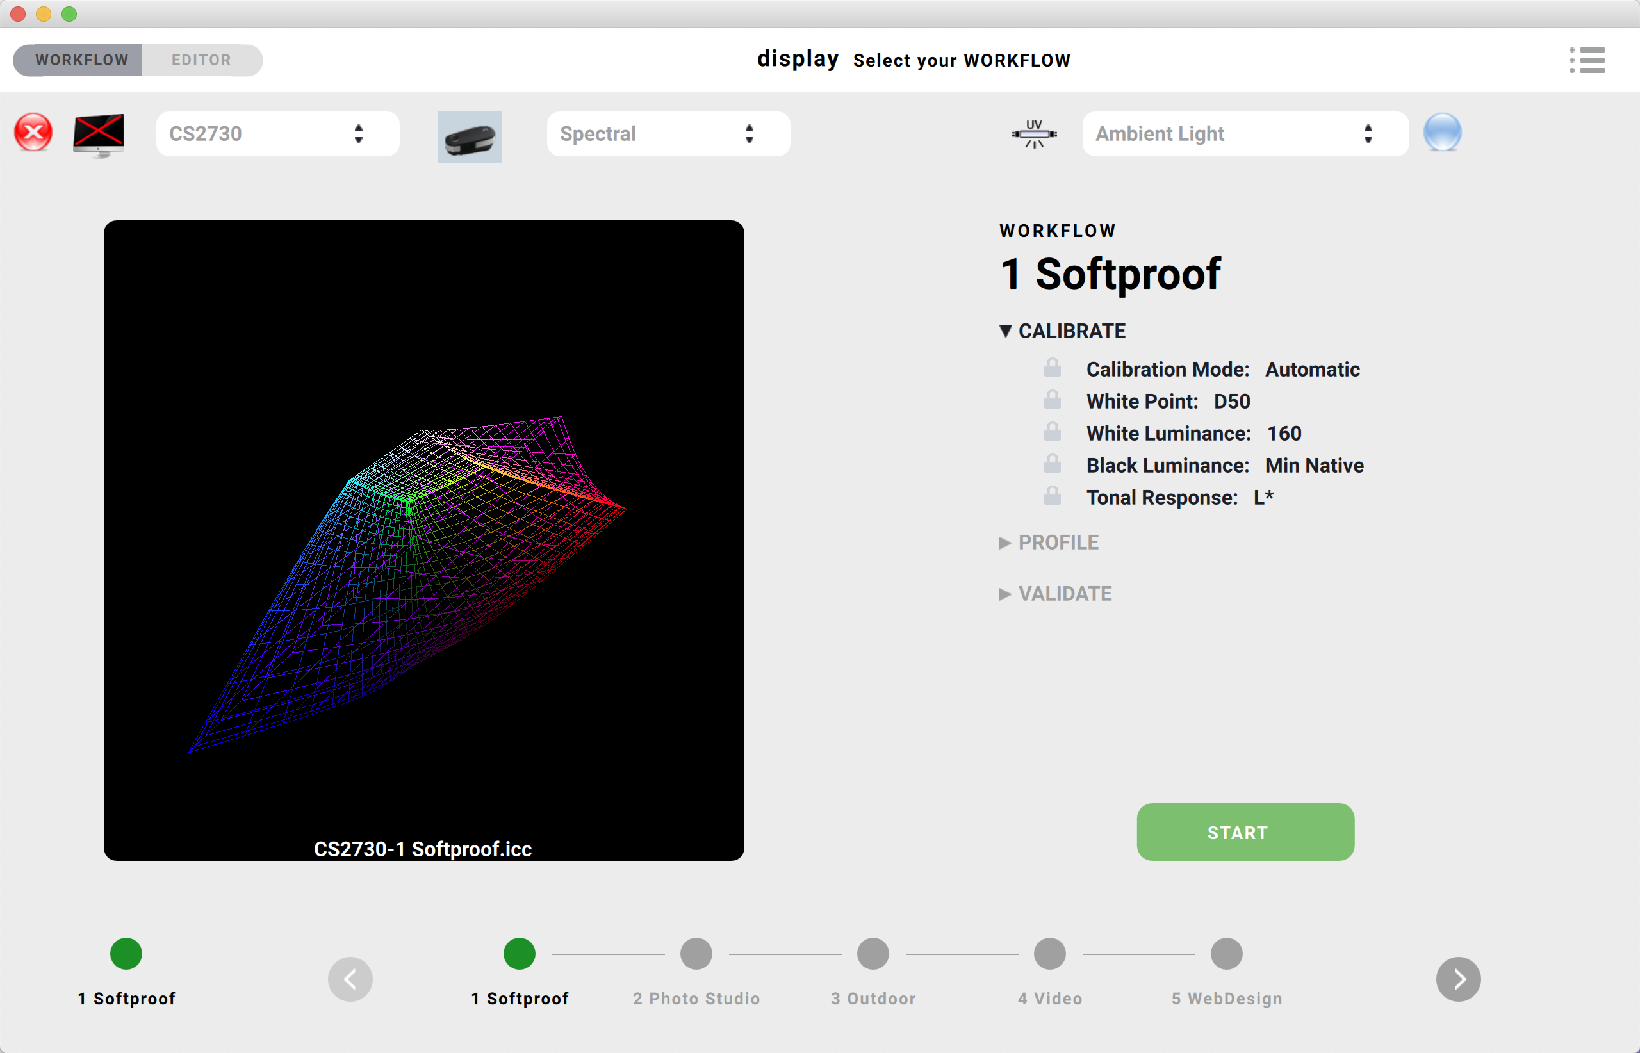Click the green START button
1640x1053 pixels.
(x=1245, y=832)
